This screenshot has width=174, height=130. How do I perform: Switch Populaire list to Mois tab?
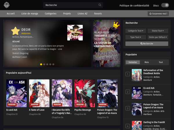146,62
